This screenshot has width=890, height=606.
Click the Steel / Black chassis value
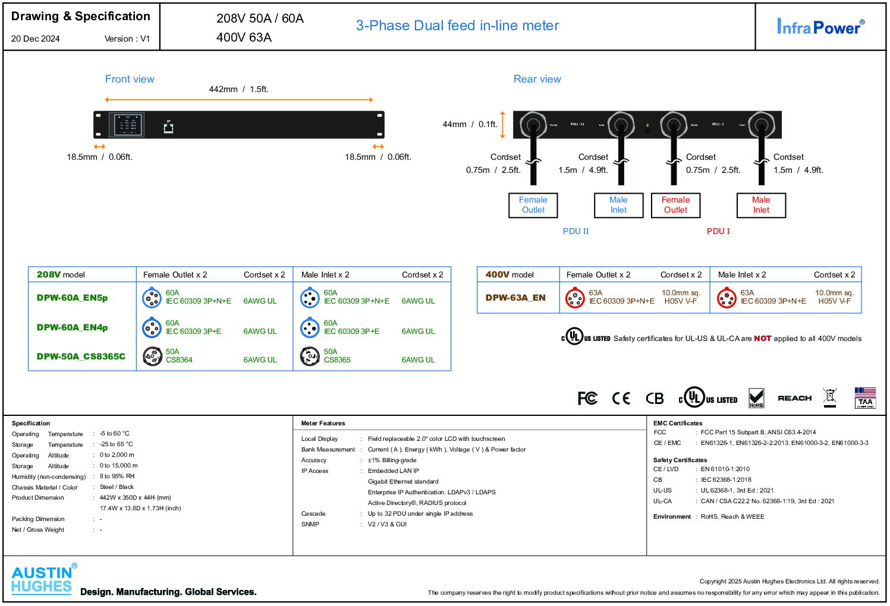tap(117, 487)
